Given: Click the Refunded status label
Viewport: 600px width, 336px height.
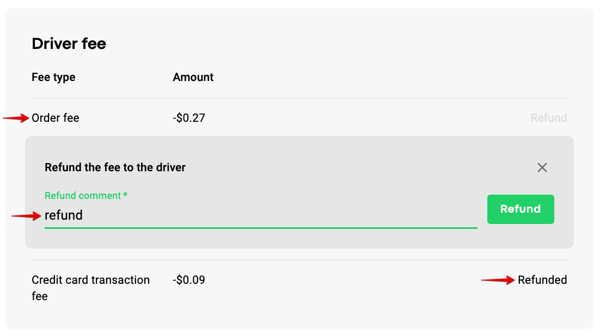Looking at the screenshot, I should pyautogui.click(x=542, y=280).
